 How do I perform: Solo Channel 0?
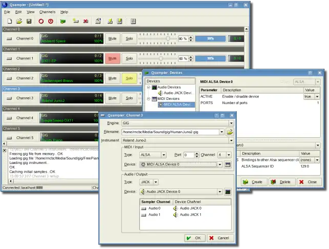[x=129, y=38]
